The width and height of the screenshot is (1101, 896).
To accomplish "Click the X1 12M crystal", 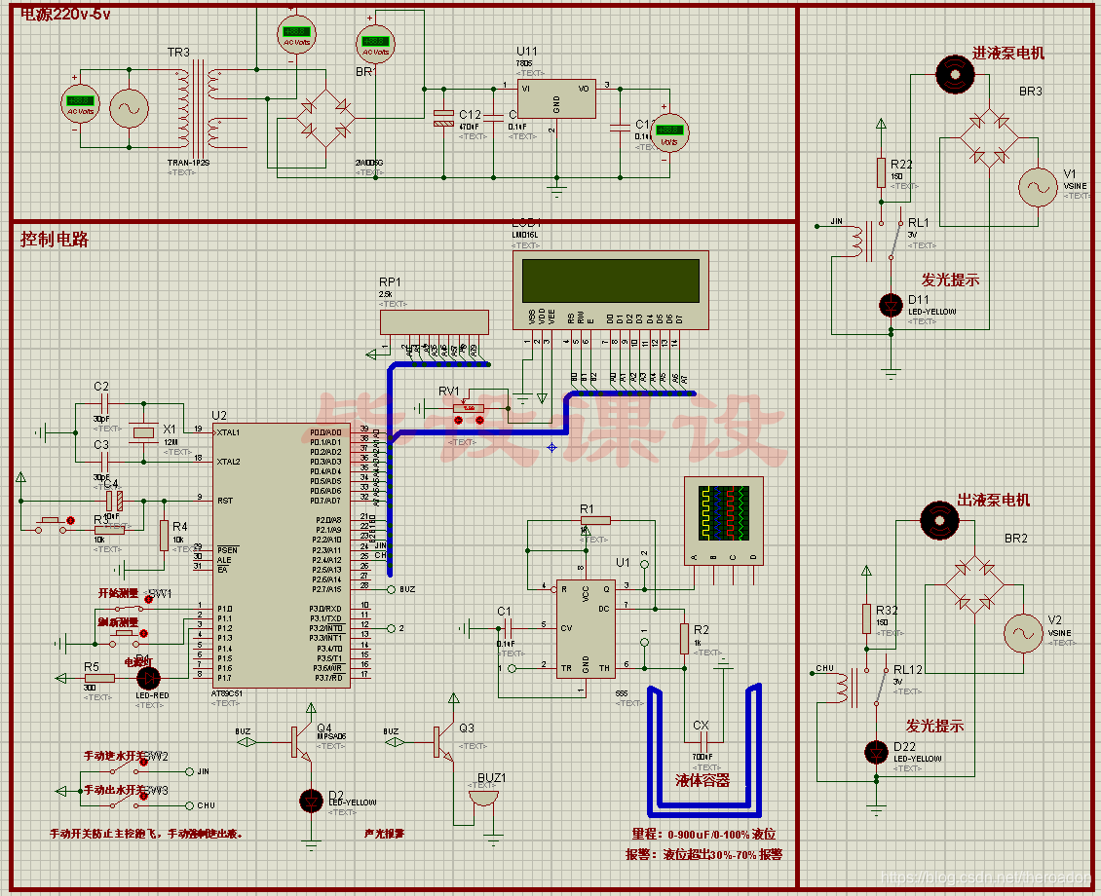I will coord(143,433).
